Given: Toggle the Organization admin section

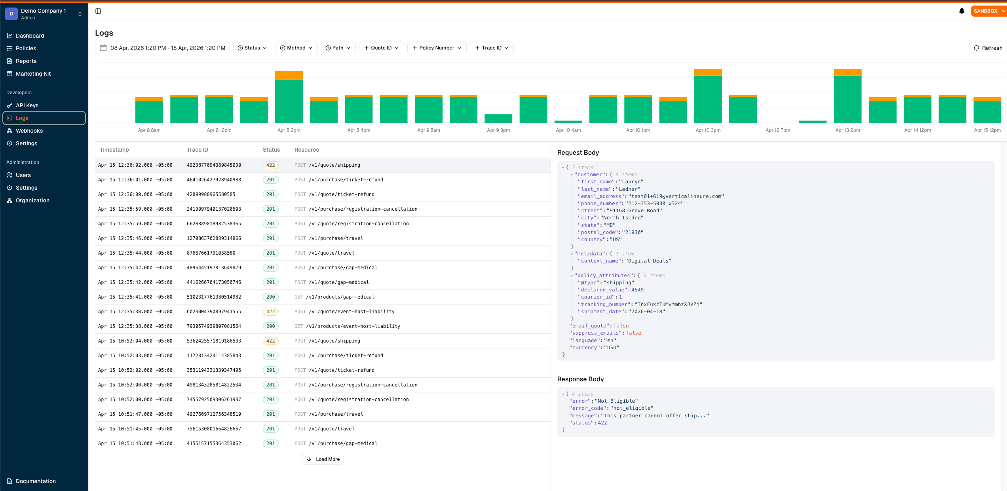Looking at the screenshot, I should 32,200.
